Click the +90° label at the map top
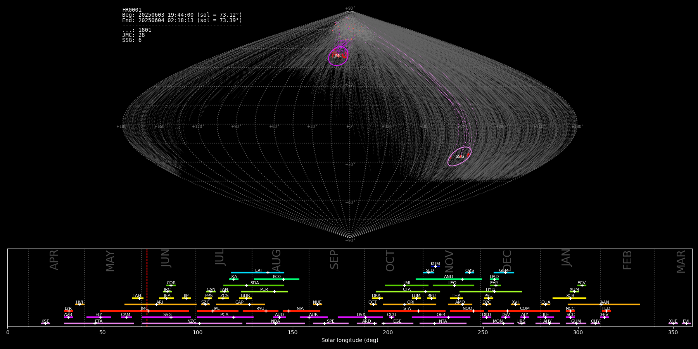Image resolution: width=698 pixels, height=349 pixels. [350, 9]
